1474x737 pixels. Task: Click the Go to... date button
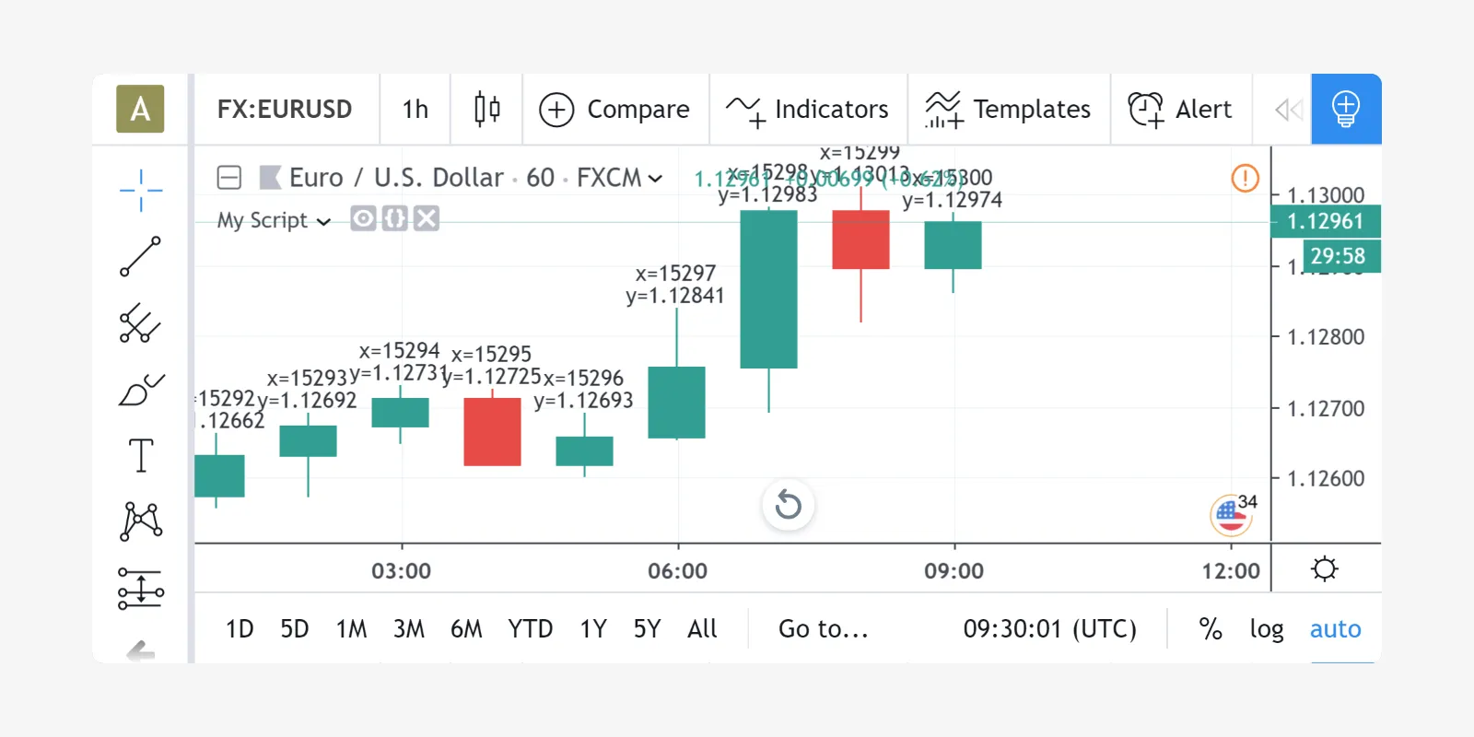823,629
